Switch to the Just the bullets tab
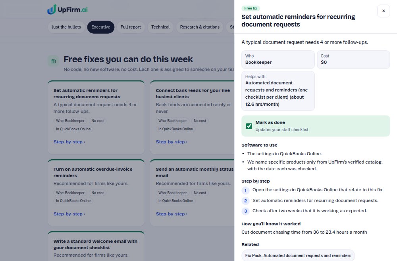Image resolution: width=397 pixels, height=261 pixels. click(66, 27)
